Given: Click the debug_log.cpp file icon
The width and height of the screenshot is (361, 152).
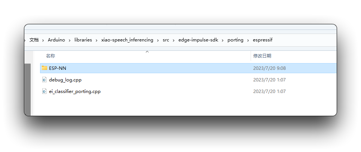Looking at the screenshot, I should (x=44, y=80).
